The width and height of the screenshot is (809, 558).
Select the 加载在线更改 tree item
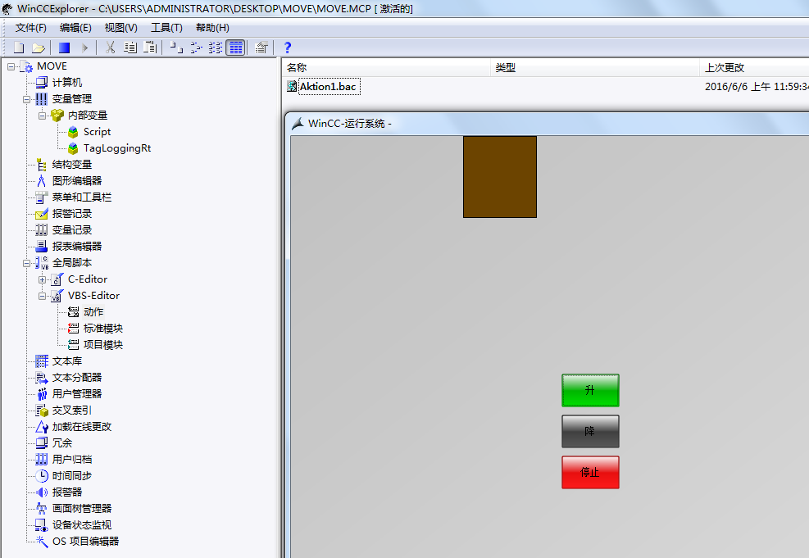coord(81,427)
